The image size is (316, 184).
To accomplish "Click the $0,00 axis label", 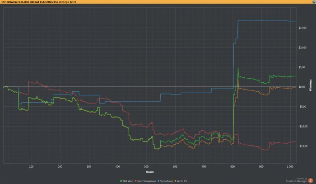I will tap(302, 87).
